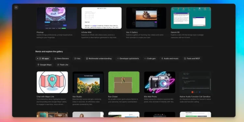Open Chat with Maps Live thumbnail
Image resolution: width=244 pixels, height=122 pixels.
pyautogui.click(x=52, y=82)
